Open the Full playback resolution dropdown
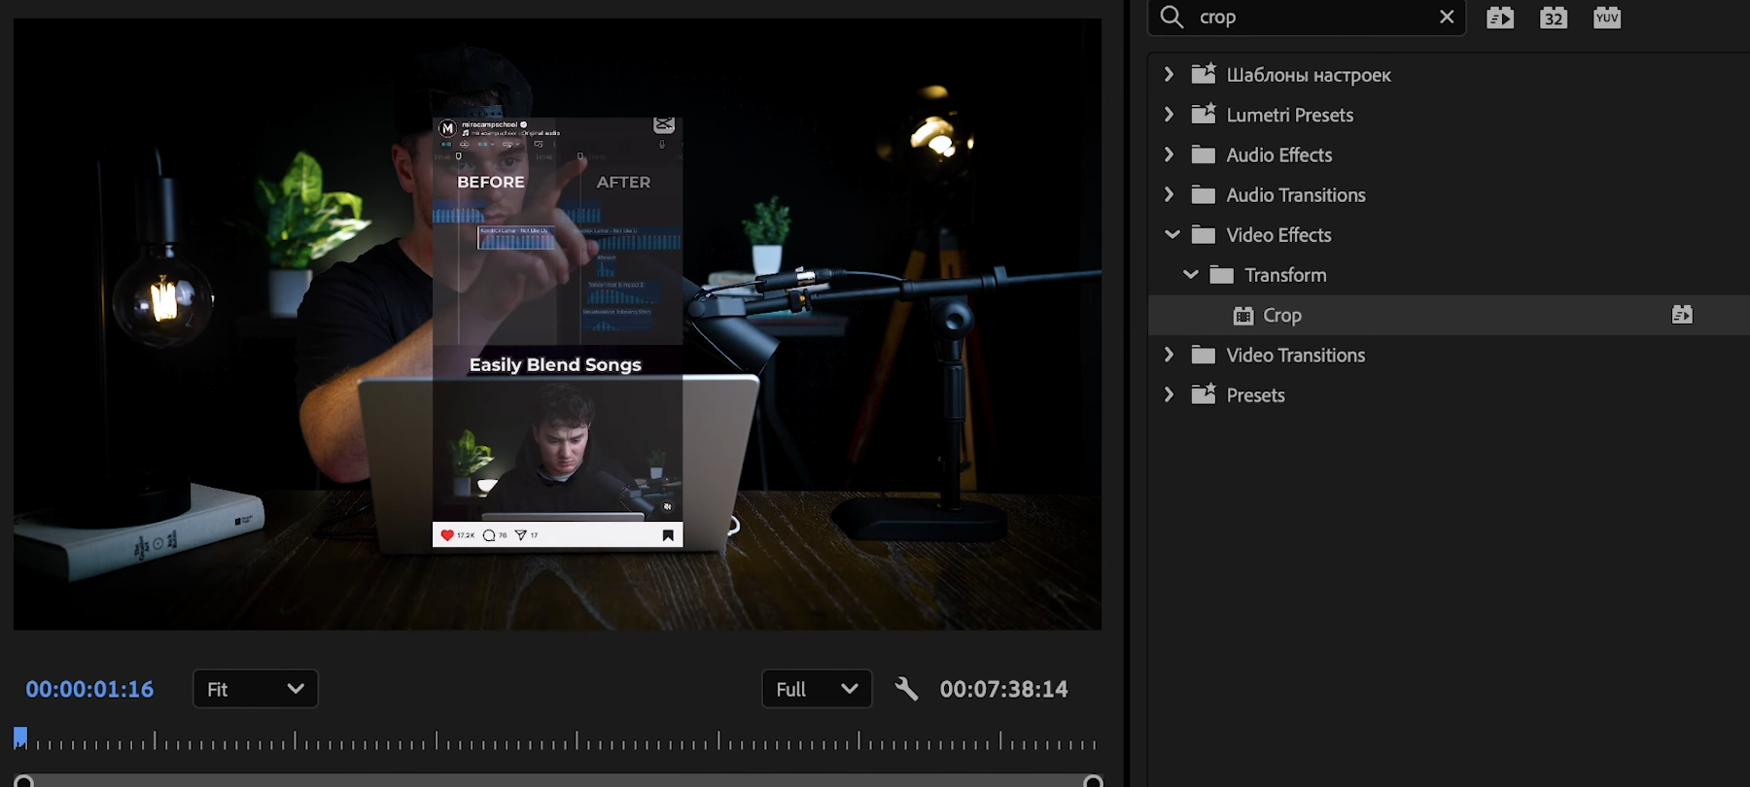 coord(817,689)
